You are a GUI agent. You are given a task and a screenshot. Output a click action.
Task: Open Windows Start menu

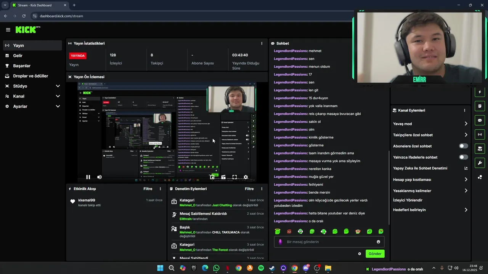point(160,268)
